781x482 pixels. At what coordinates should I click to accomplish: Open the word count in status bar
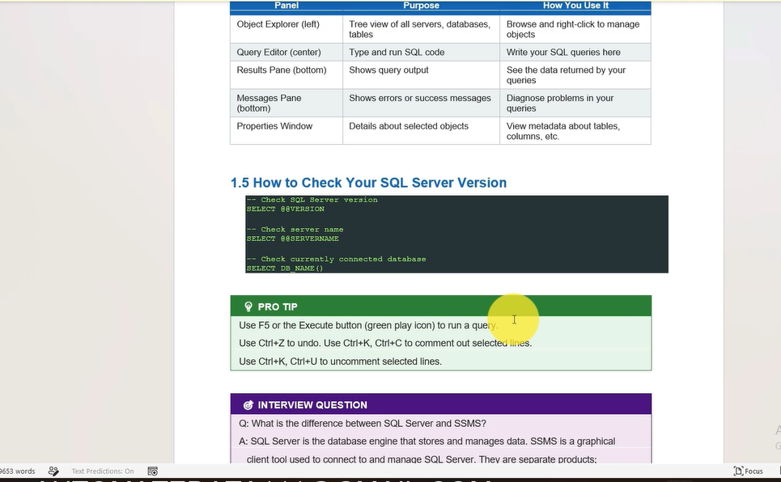pyautogui.click(x=18, y=471)
